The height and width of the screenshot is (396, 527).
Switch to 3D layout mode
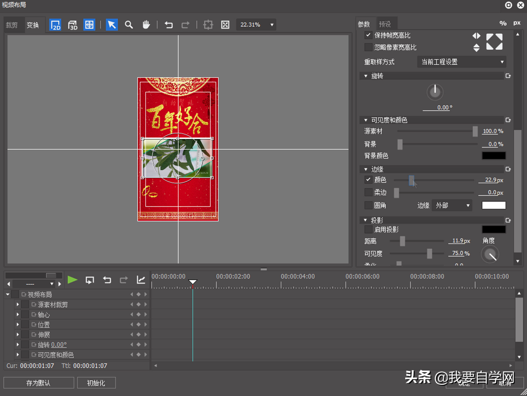point(72,24)
